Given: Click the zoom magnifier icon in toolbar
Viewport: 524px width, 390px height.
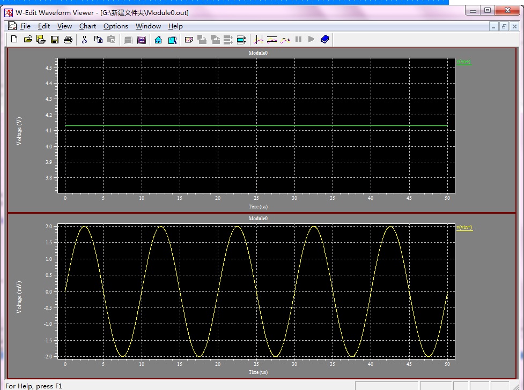Looking at the screenshot, I should pyautogui.click(x=172, y=39).
